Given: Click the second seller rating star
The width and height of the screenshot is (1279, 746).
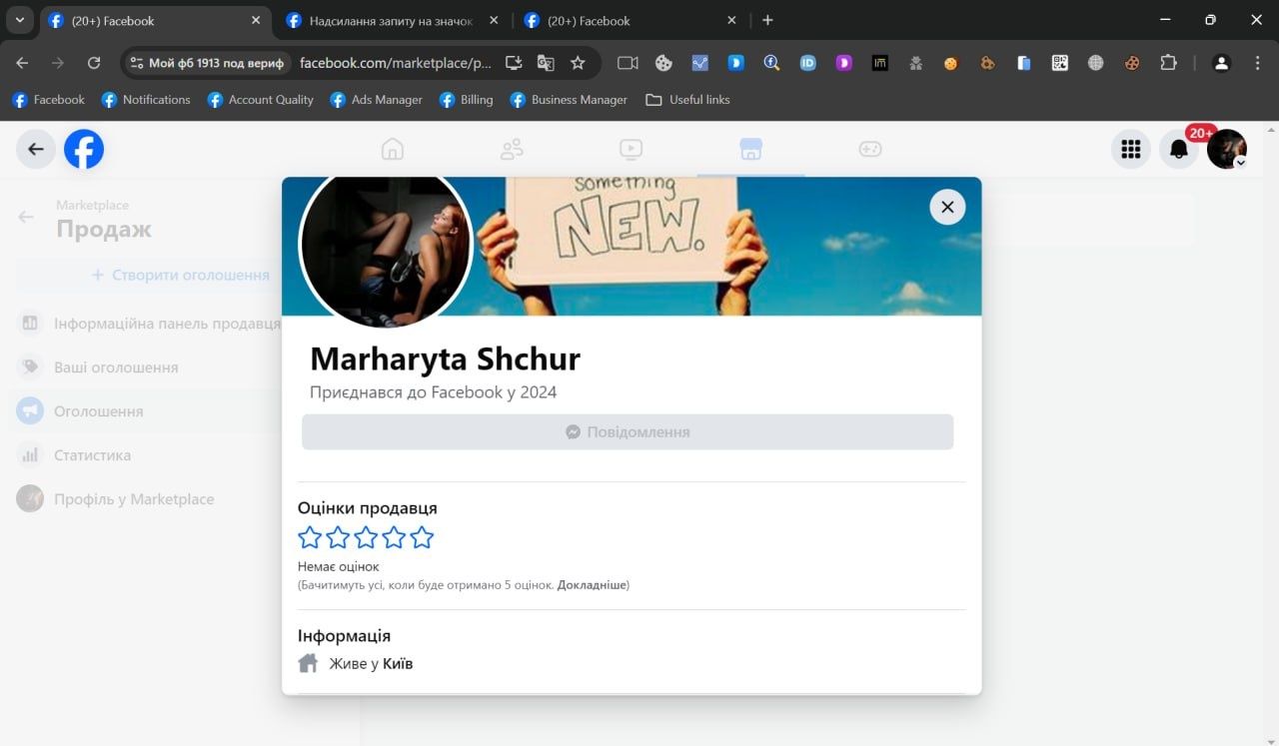Looking at the screenshot, I should (338, 537).
